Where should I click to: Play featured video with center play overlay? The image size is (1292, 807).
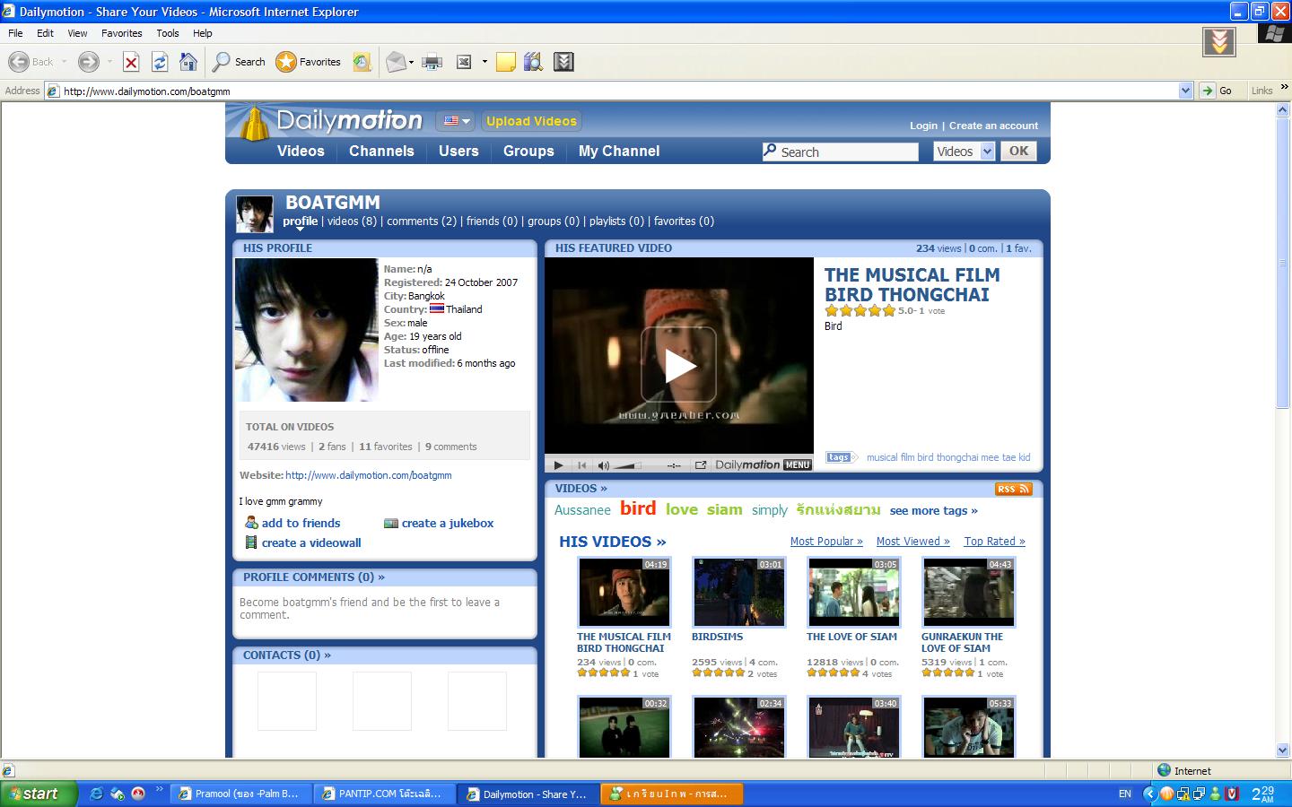[678, 364]
